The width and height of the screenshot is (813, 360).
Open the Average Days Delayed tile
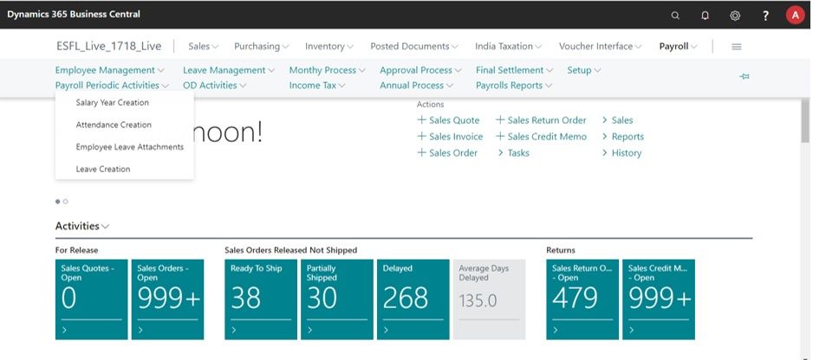(x=489, y=299)
